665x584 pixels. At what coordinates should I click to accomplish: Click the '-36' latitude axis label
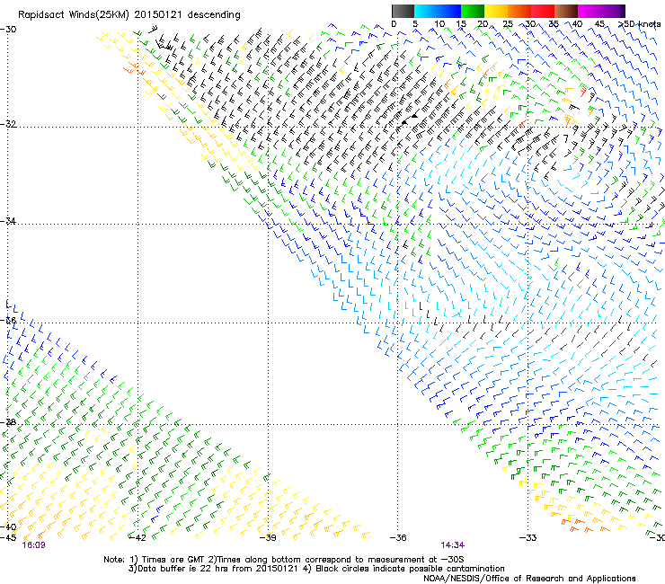(x=8, y=320)
